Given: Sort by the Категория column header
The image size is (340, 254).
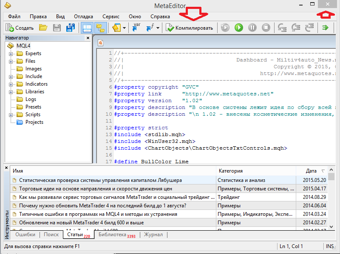Looking at the screenshot, I should tap(256, 171).
